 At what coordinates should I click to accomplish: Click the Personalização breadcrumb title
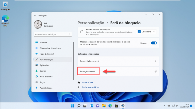pos(91,23)
